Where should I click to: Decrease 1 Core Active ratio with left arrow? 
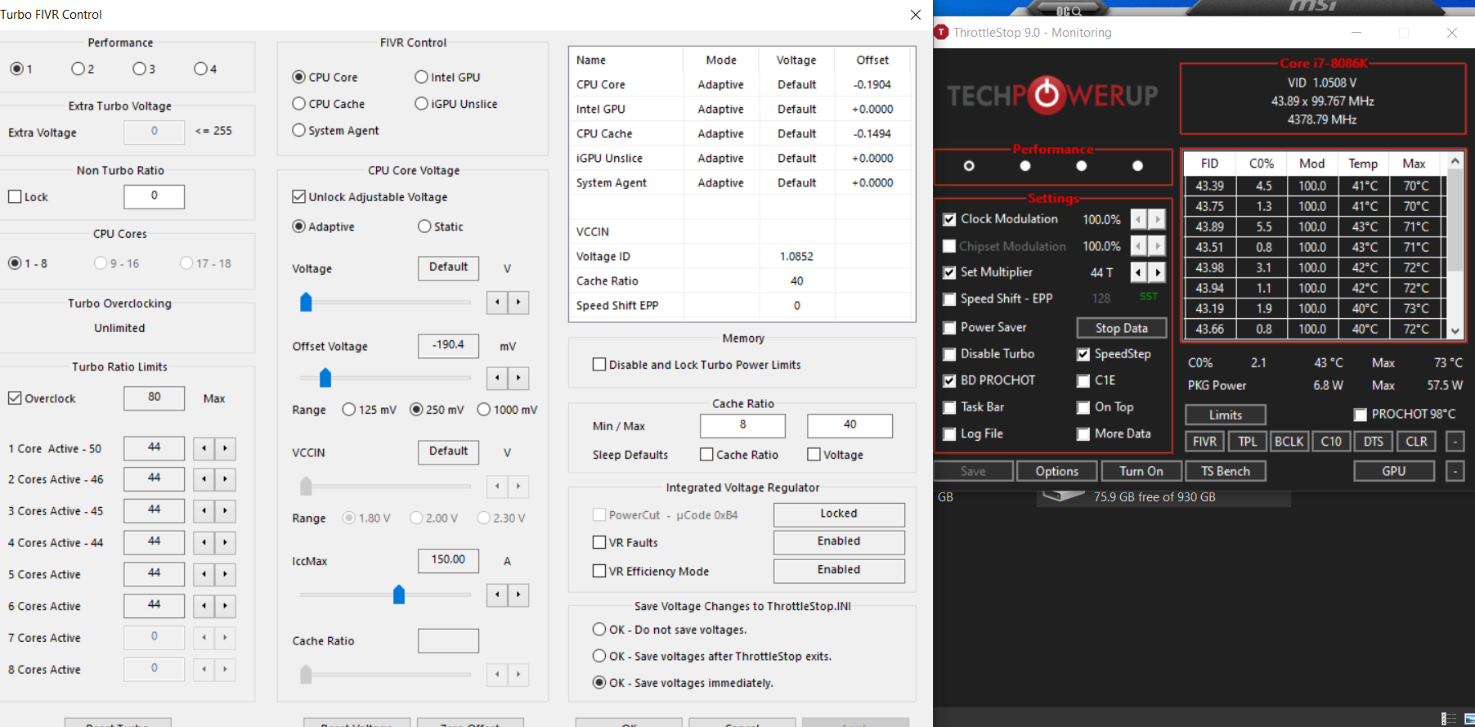204,448
